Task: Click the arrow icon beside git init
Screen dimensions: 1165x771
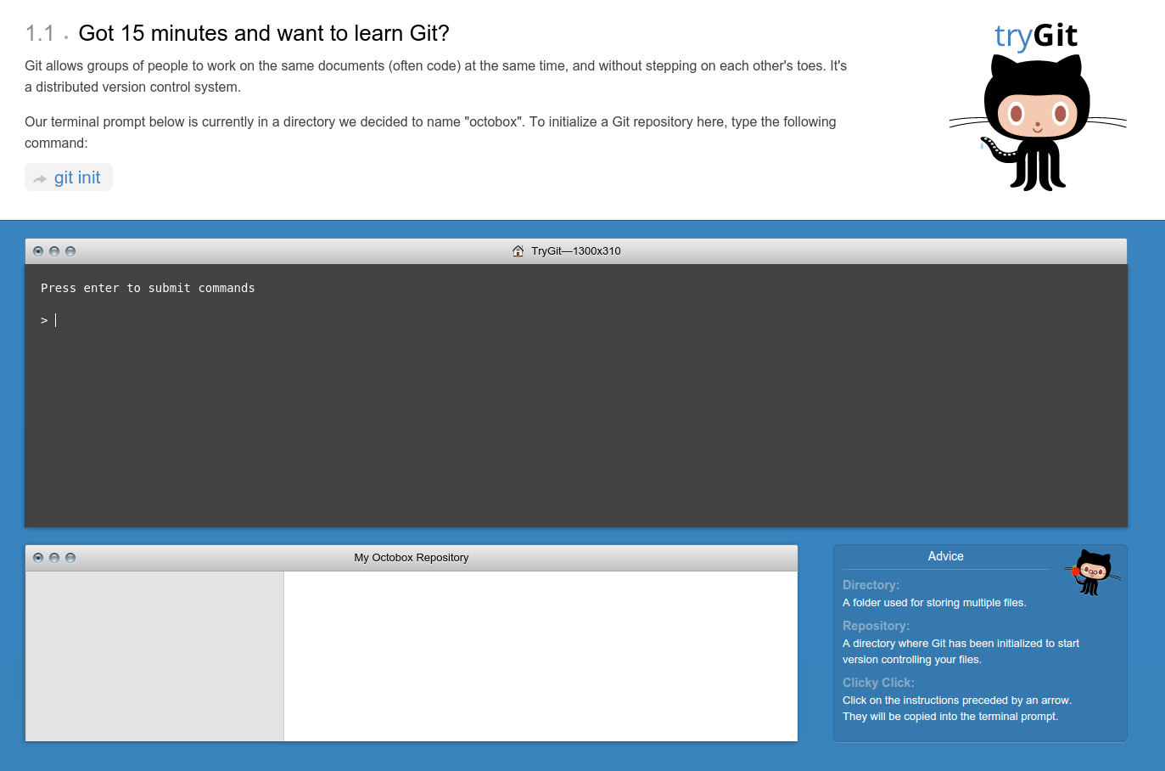Action: pyautogui.click(x=40, y=177)
